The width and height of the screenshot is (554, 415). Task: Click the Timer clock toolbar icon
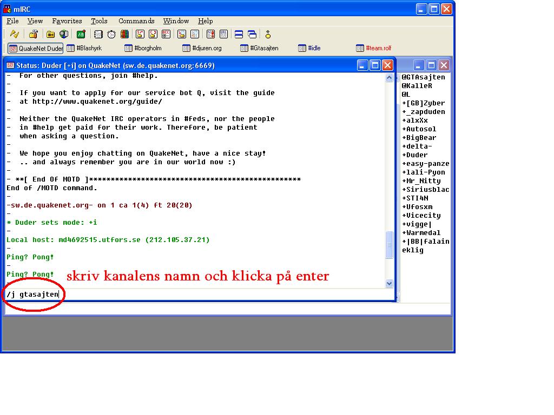click(111, 34)
